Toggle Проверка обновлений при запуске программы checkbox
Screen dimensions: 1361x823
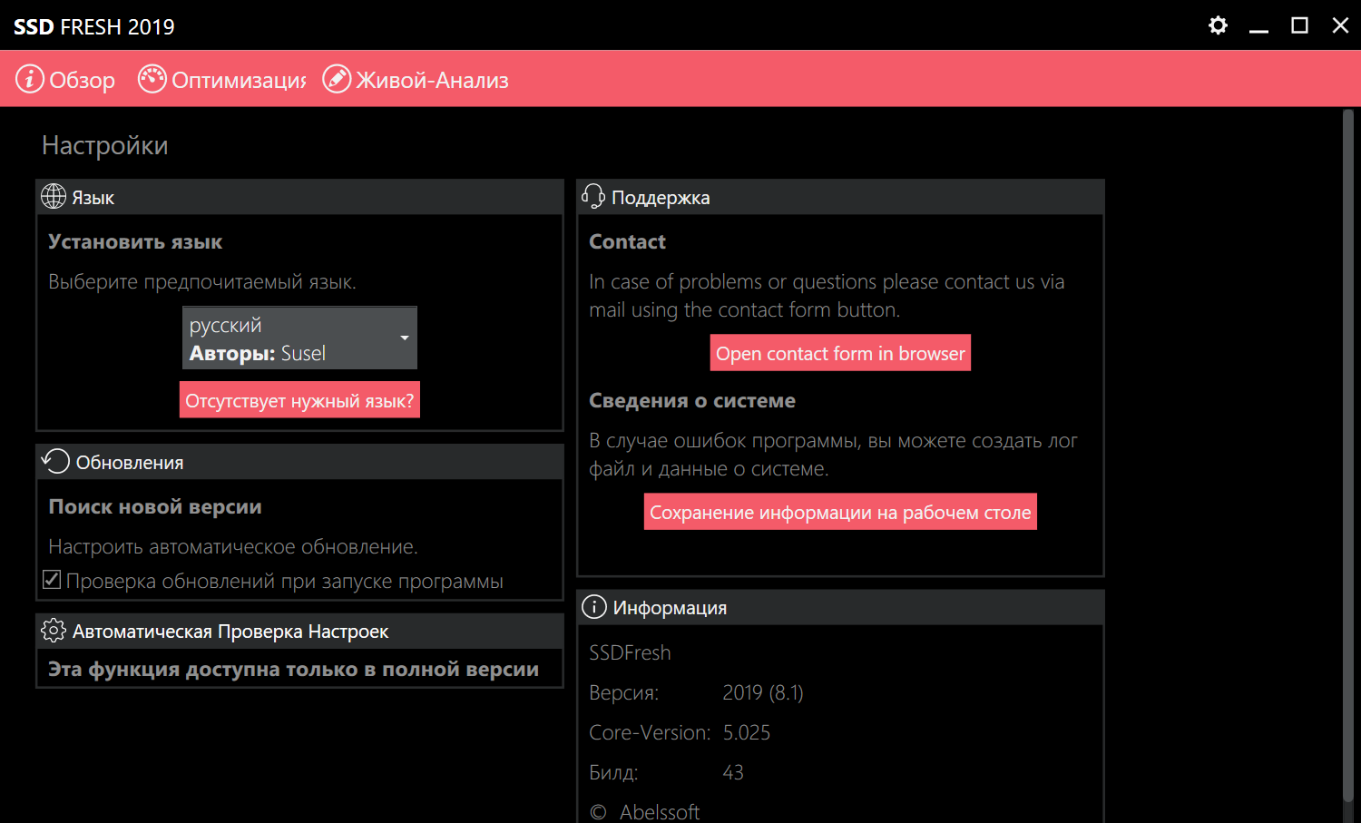(52, 580)
